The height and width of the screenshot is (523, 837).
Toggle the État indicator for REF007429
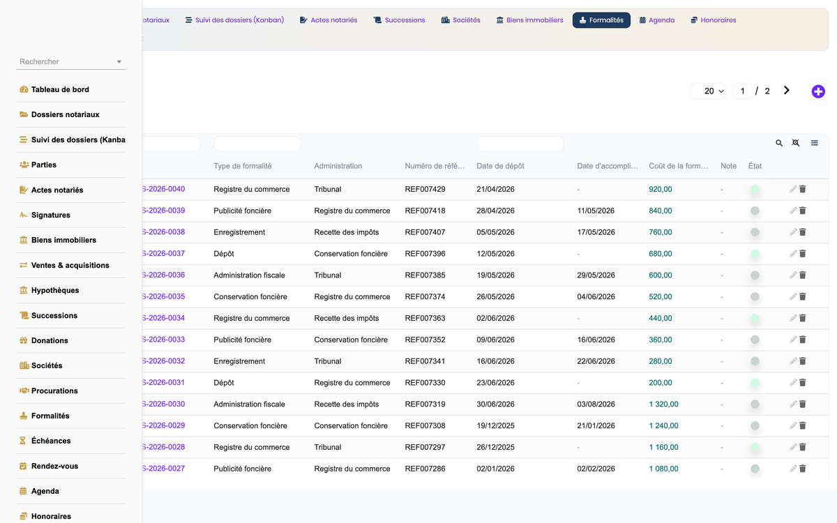click(x=755, y=190)
